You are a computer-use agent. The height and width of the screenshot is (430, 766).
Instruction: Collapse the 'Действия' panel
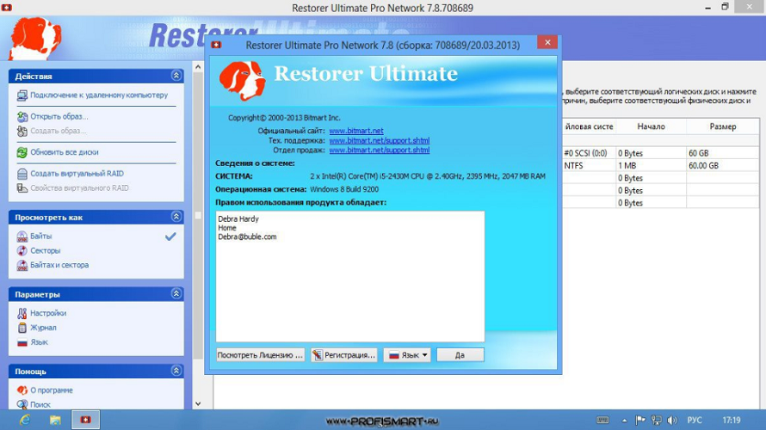click(x=176, y=76)
